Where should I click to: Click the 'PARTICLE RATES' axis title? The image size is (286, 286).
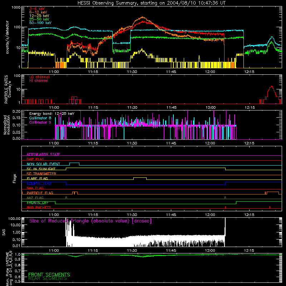6,89
